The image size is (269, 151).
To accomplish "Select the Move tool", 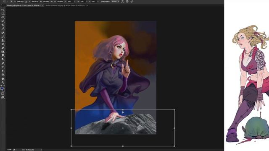I will (x=3, y=10).
